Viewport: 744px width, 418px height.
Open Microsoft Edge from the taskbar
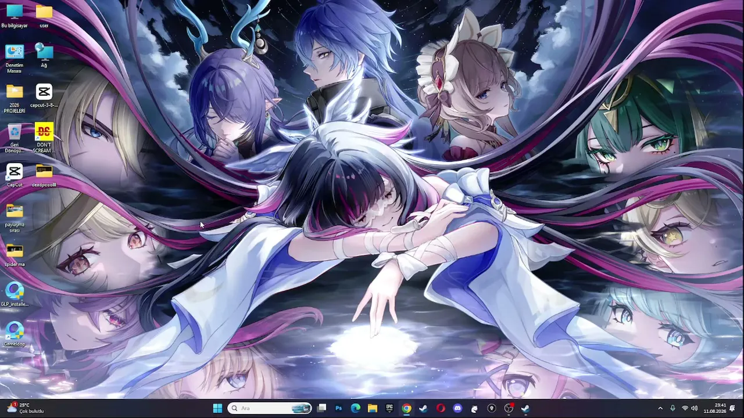pos(355,408)
